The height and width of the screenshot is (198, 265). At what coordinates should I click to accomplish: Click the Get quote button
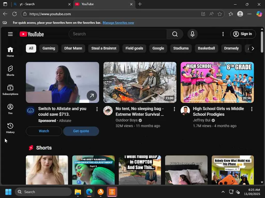(x=81, y=131)
